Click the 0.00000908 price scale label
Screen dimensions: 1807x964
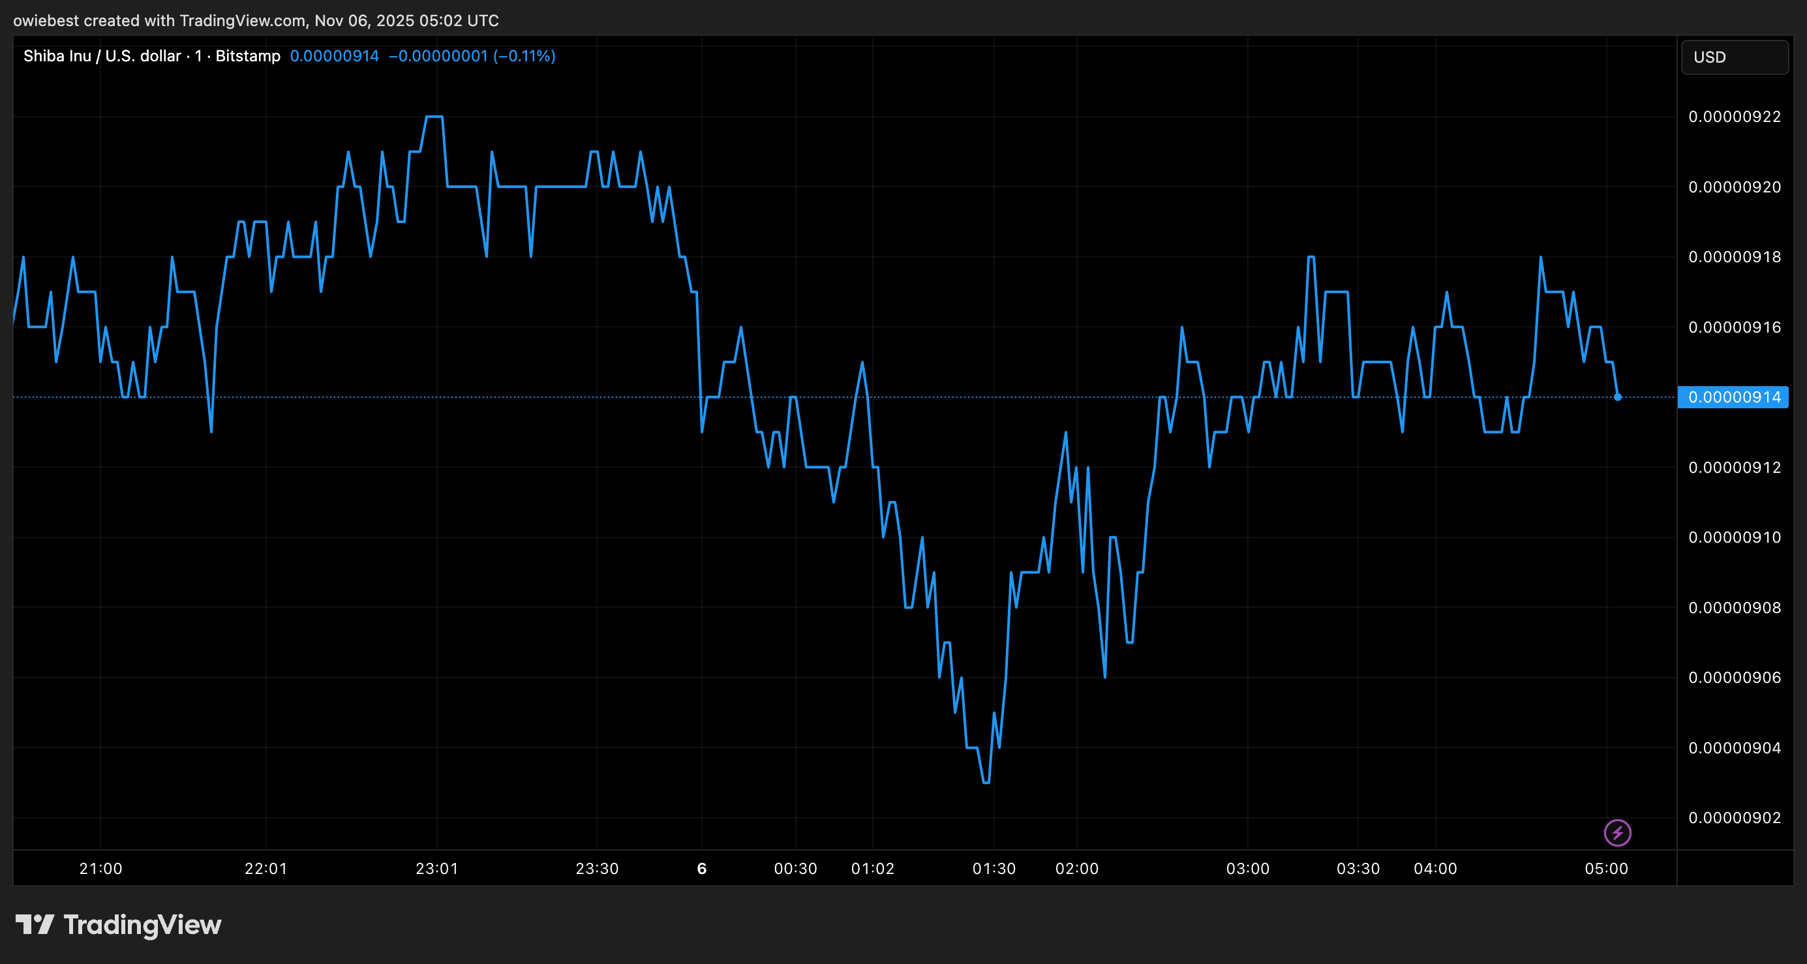1734,608
